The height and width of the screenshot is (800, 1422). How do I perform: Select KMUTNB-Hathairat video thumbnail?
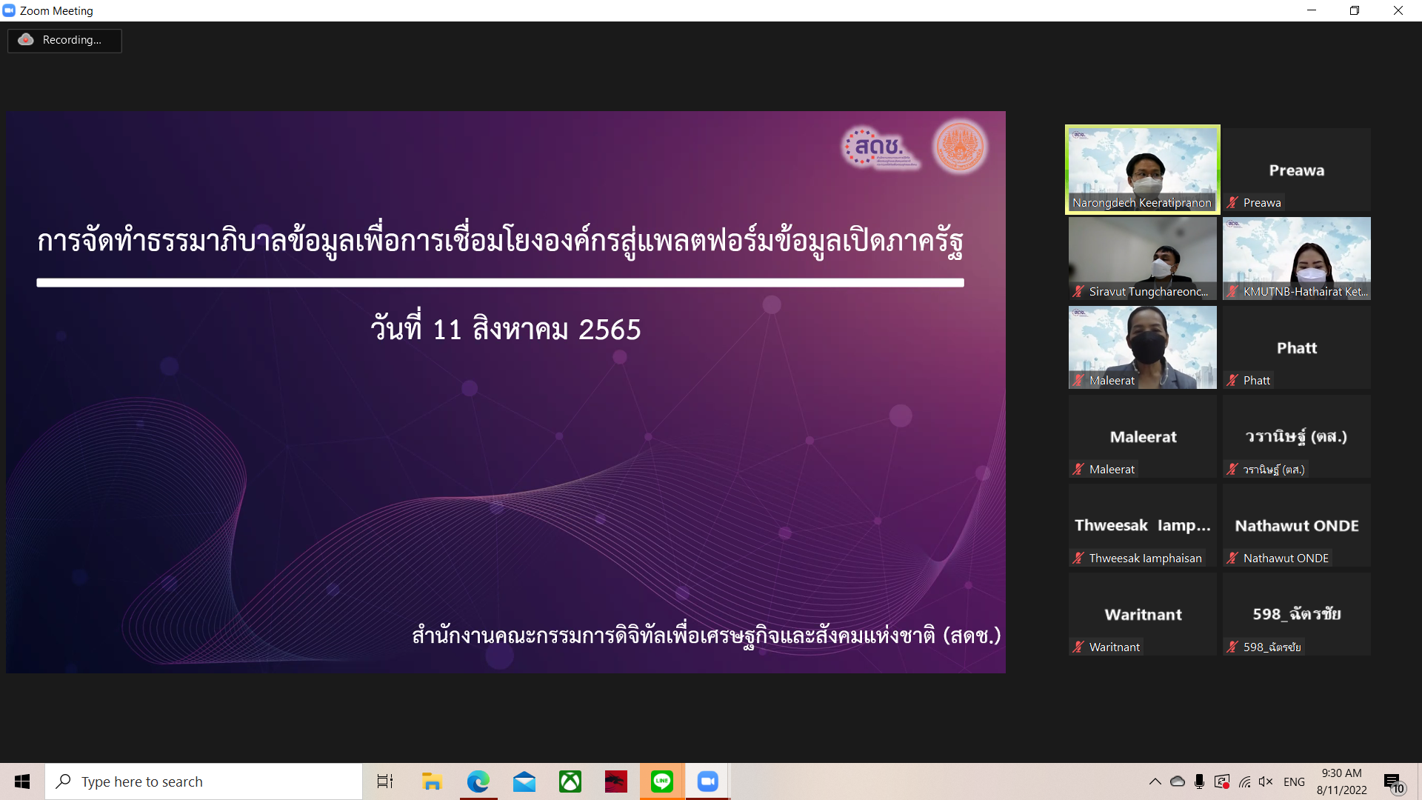tap(1296, 258)
